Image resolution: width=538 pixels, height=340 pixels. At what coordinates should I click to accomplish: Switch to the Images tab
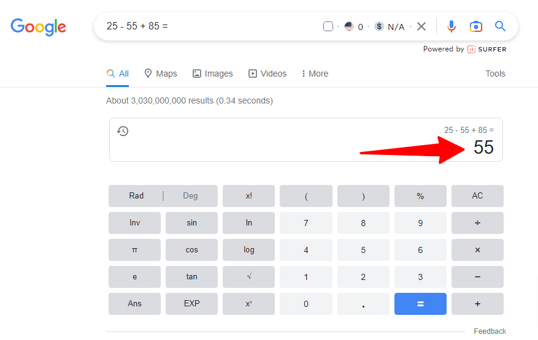[213, 74]
